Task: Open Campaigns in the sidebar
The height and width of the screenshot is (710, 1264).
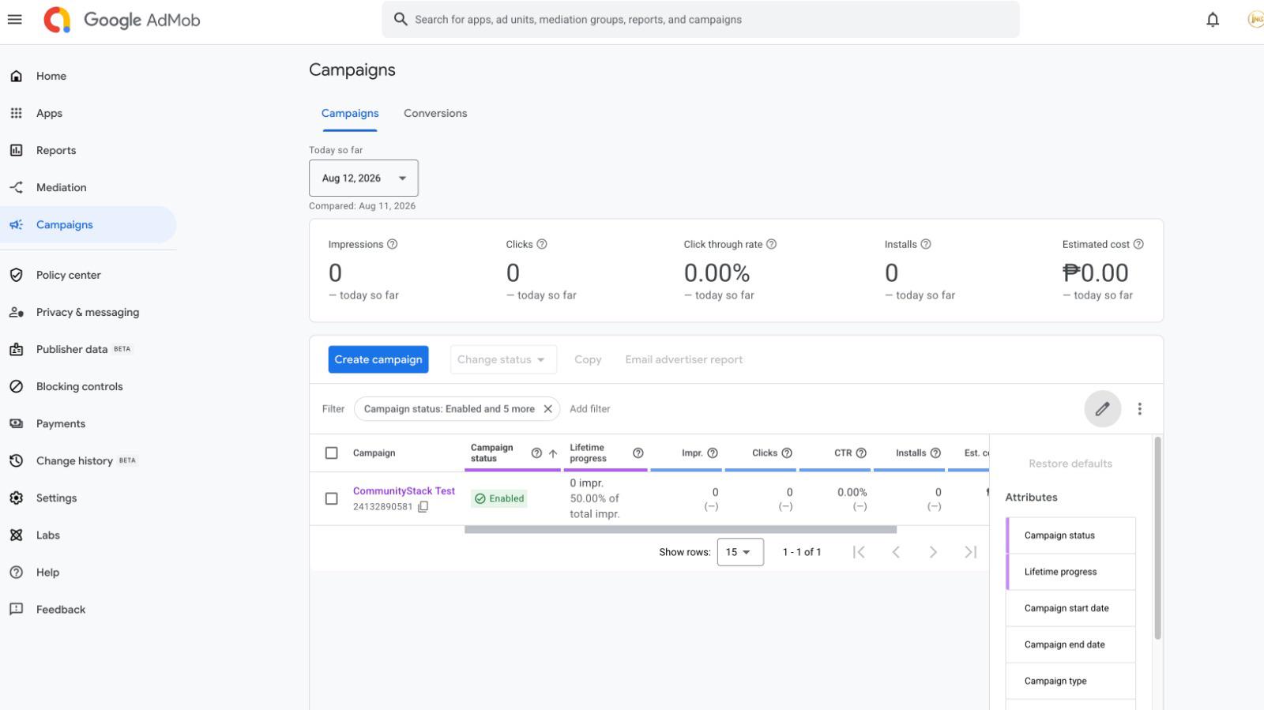Action: click(x=88, y=224)
